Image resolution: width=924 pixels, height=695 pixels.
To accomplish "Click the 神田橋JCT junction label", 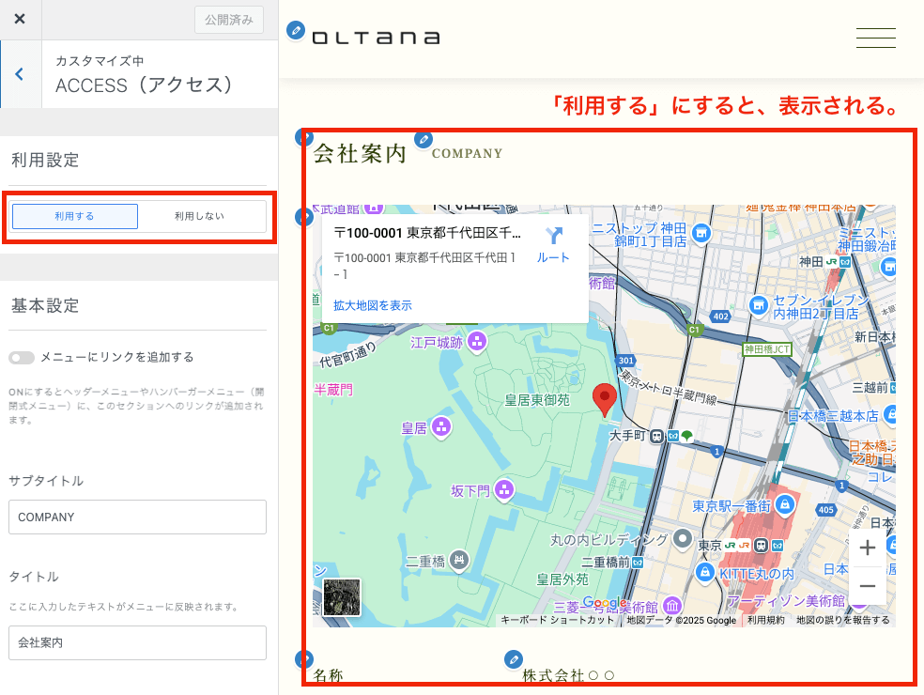I will [x=766, y=349].
